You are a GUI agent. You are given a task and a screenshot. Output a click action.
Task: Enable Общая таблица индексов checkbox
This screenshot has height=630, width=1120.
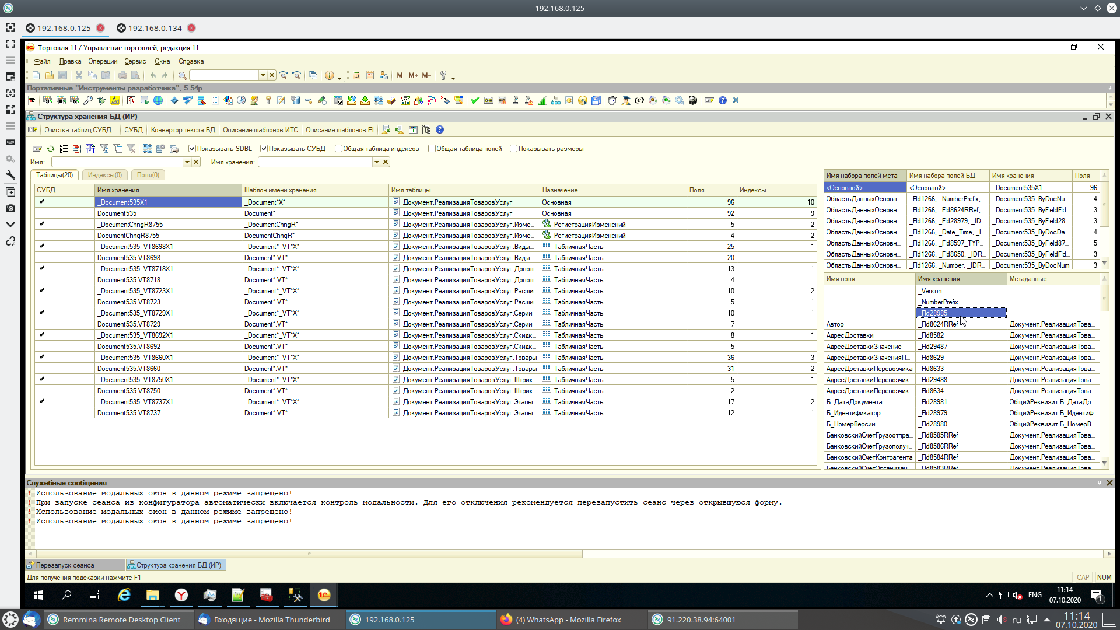338,149
